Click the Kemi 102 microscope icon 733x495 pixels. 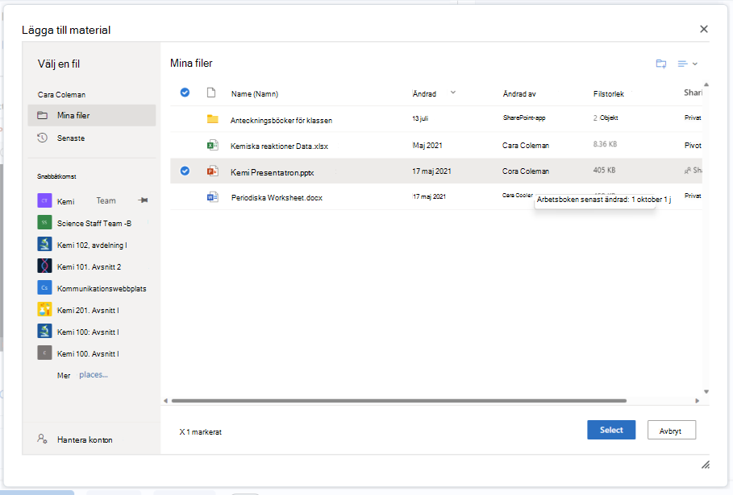(44, 244)
